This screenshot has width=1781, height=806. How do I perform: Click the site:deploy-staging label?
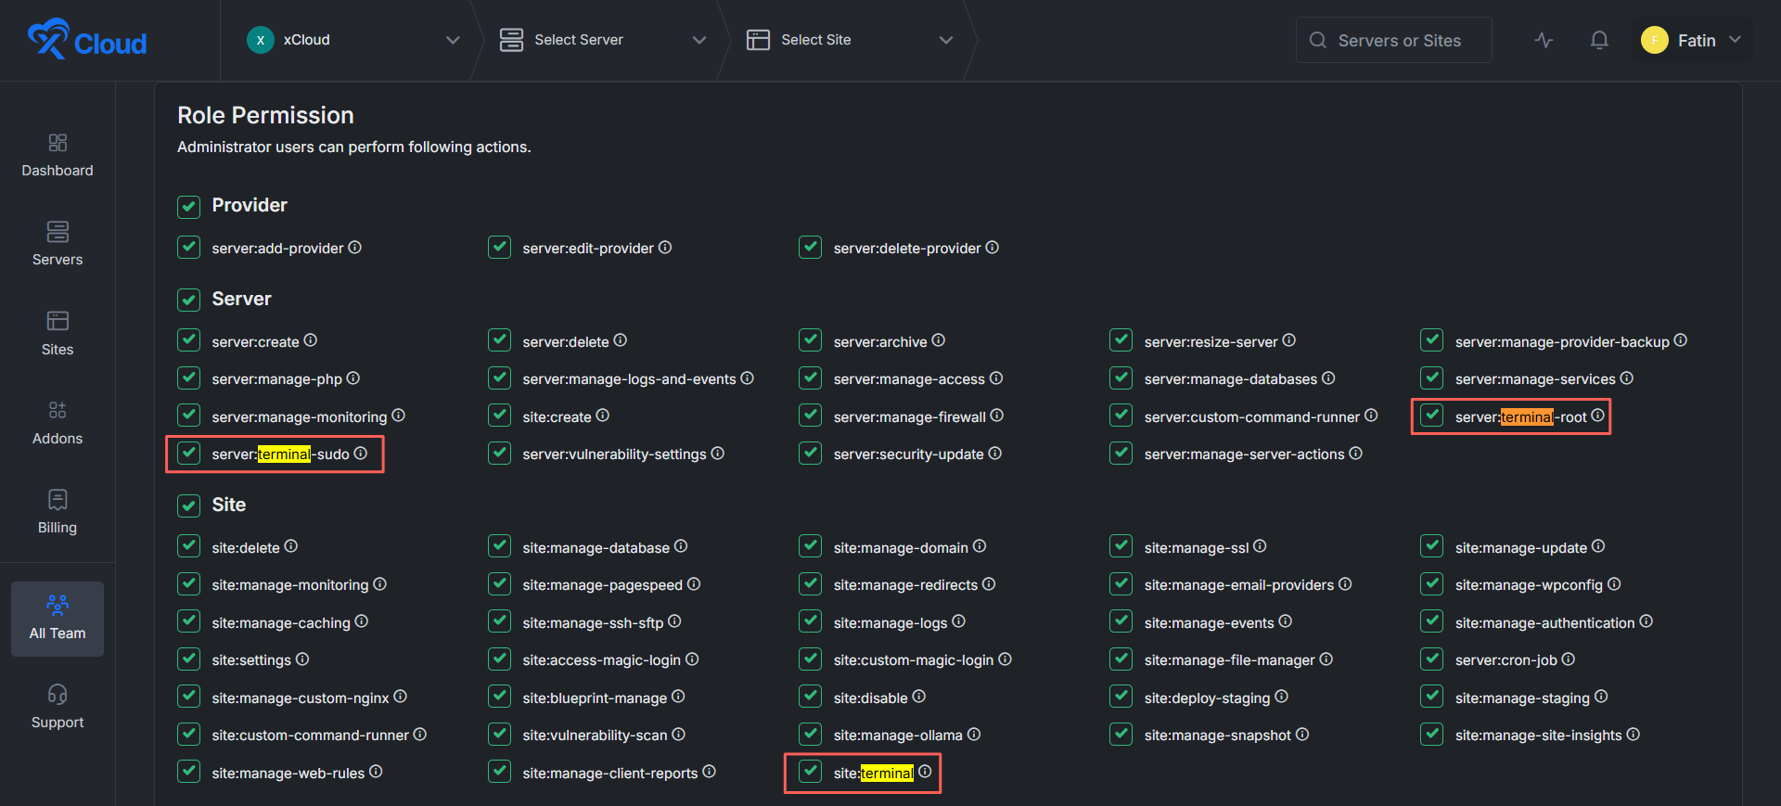(1207, 698)
